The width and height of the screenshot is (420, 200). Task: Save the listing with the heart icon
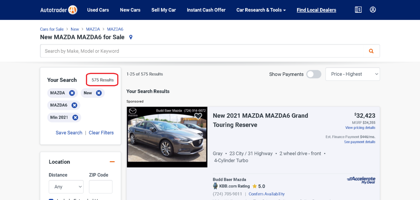point(198,116)
